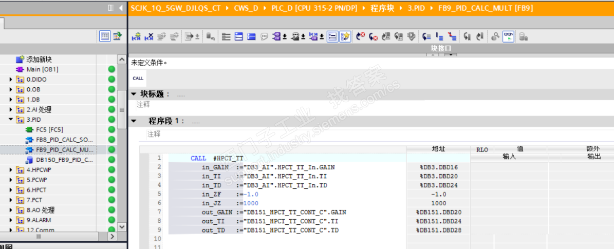
Task: Expand the 4.HPCWP folder
Action: tap(11, 170)
